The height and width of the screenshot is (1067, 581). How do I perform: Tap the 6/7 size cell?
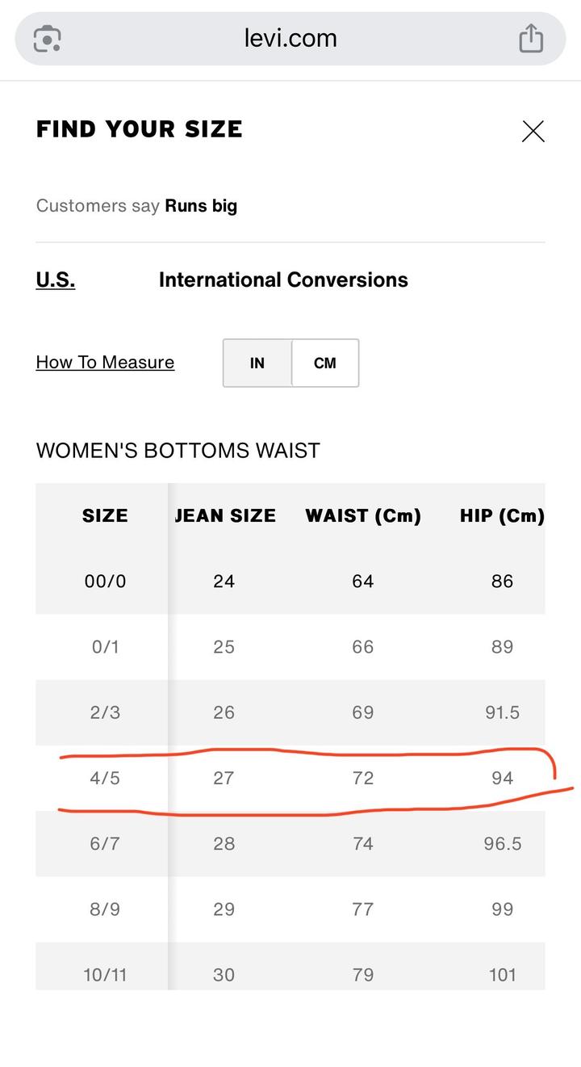(105, 843)
